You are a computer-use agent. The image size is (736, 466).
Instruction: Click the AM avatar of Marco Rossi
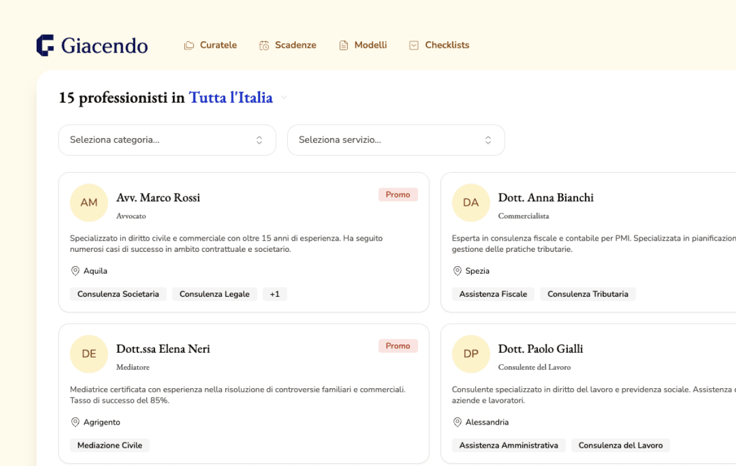click(x=89, y=202)
